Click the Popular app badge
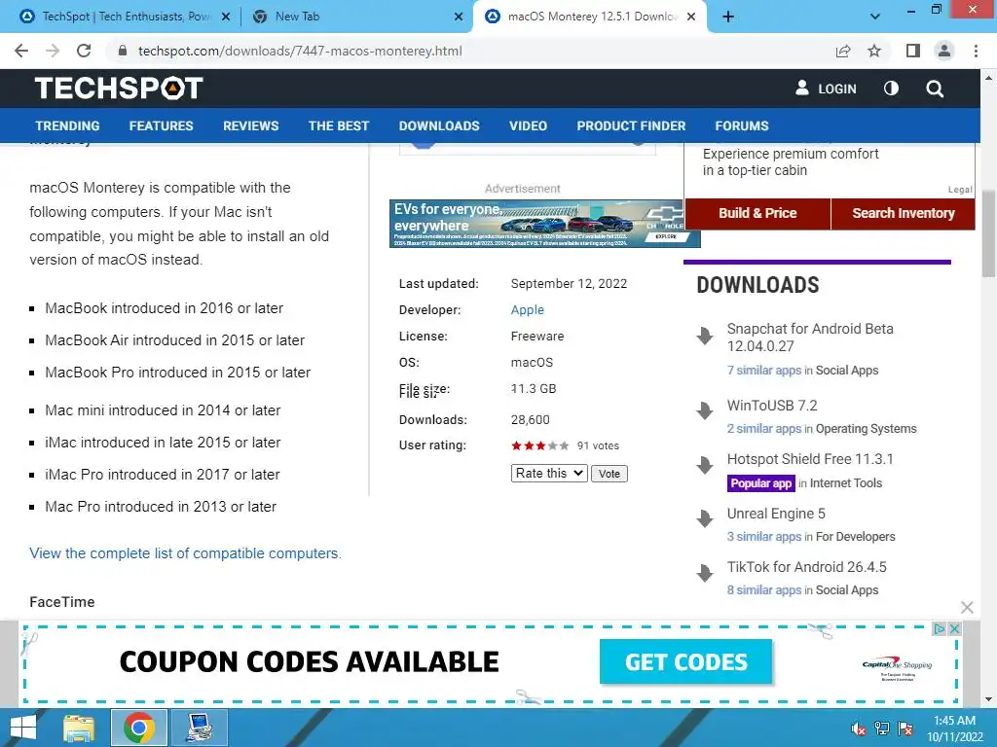Image resolution: width=997 pixels, height=747 pixels. click(760, 483)
